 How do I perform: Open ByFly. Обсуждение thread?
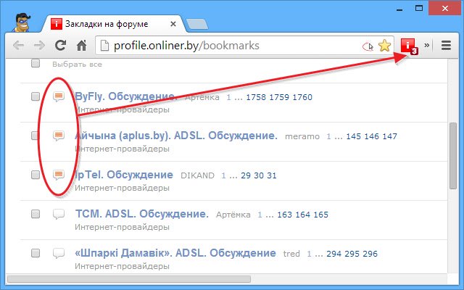point(126,96)
